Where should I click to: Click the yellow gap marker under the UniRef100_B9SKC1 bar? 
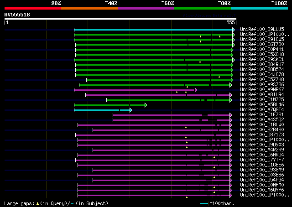200,62
